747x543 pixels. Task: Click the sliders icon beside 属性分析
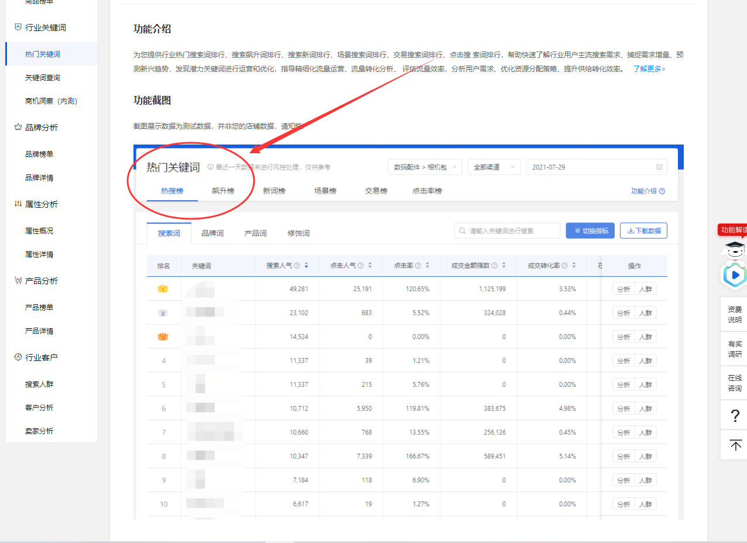(18, 204)
